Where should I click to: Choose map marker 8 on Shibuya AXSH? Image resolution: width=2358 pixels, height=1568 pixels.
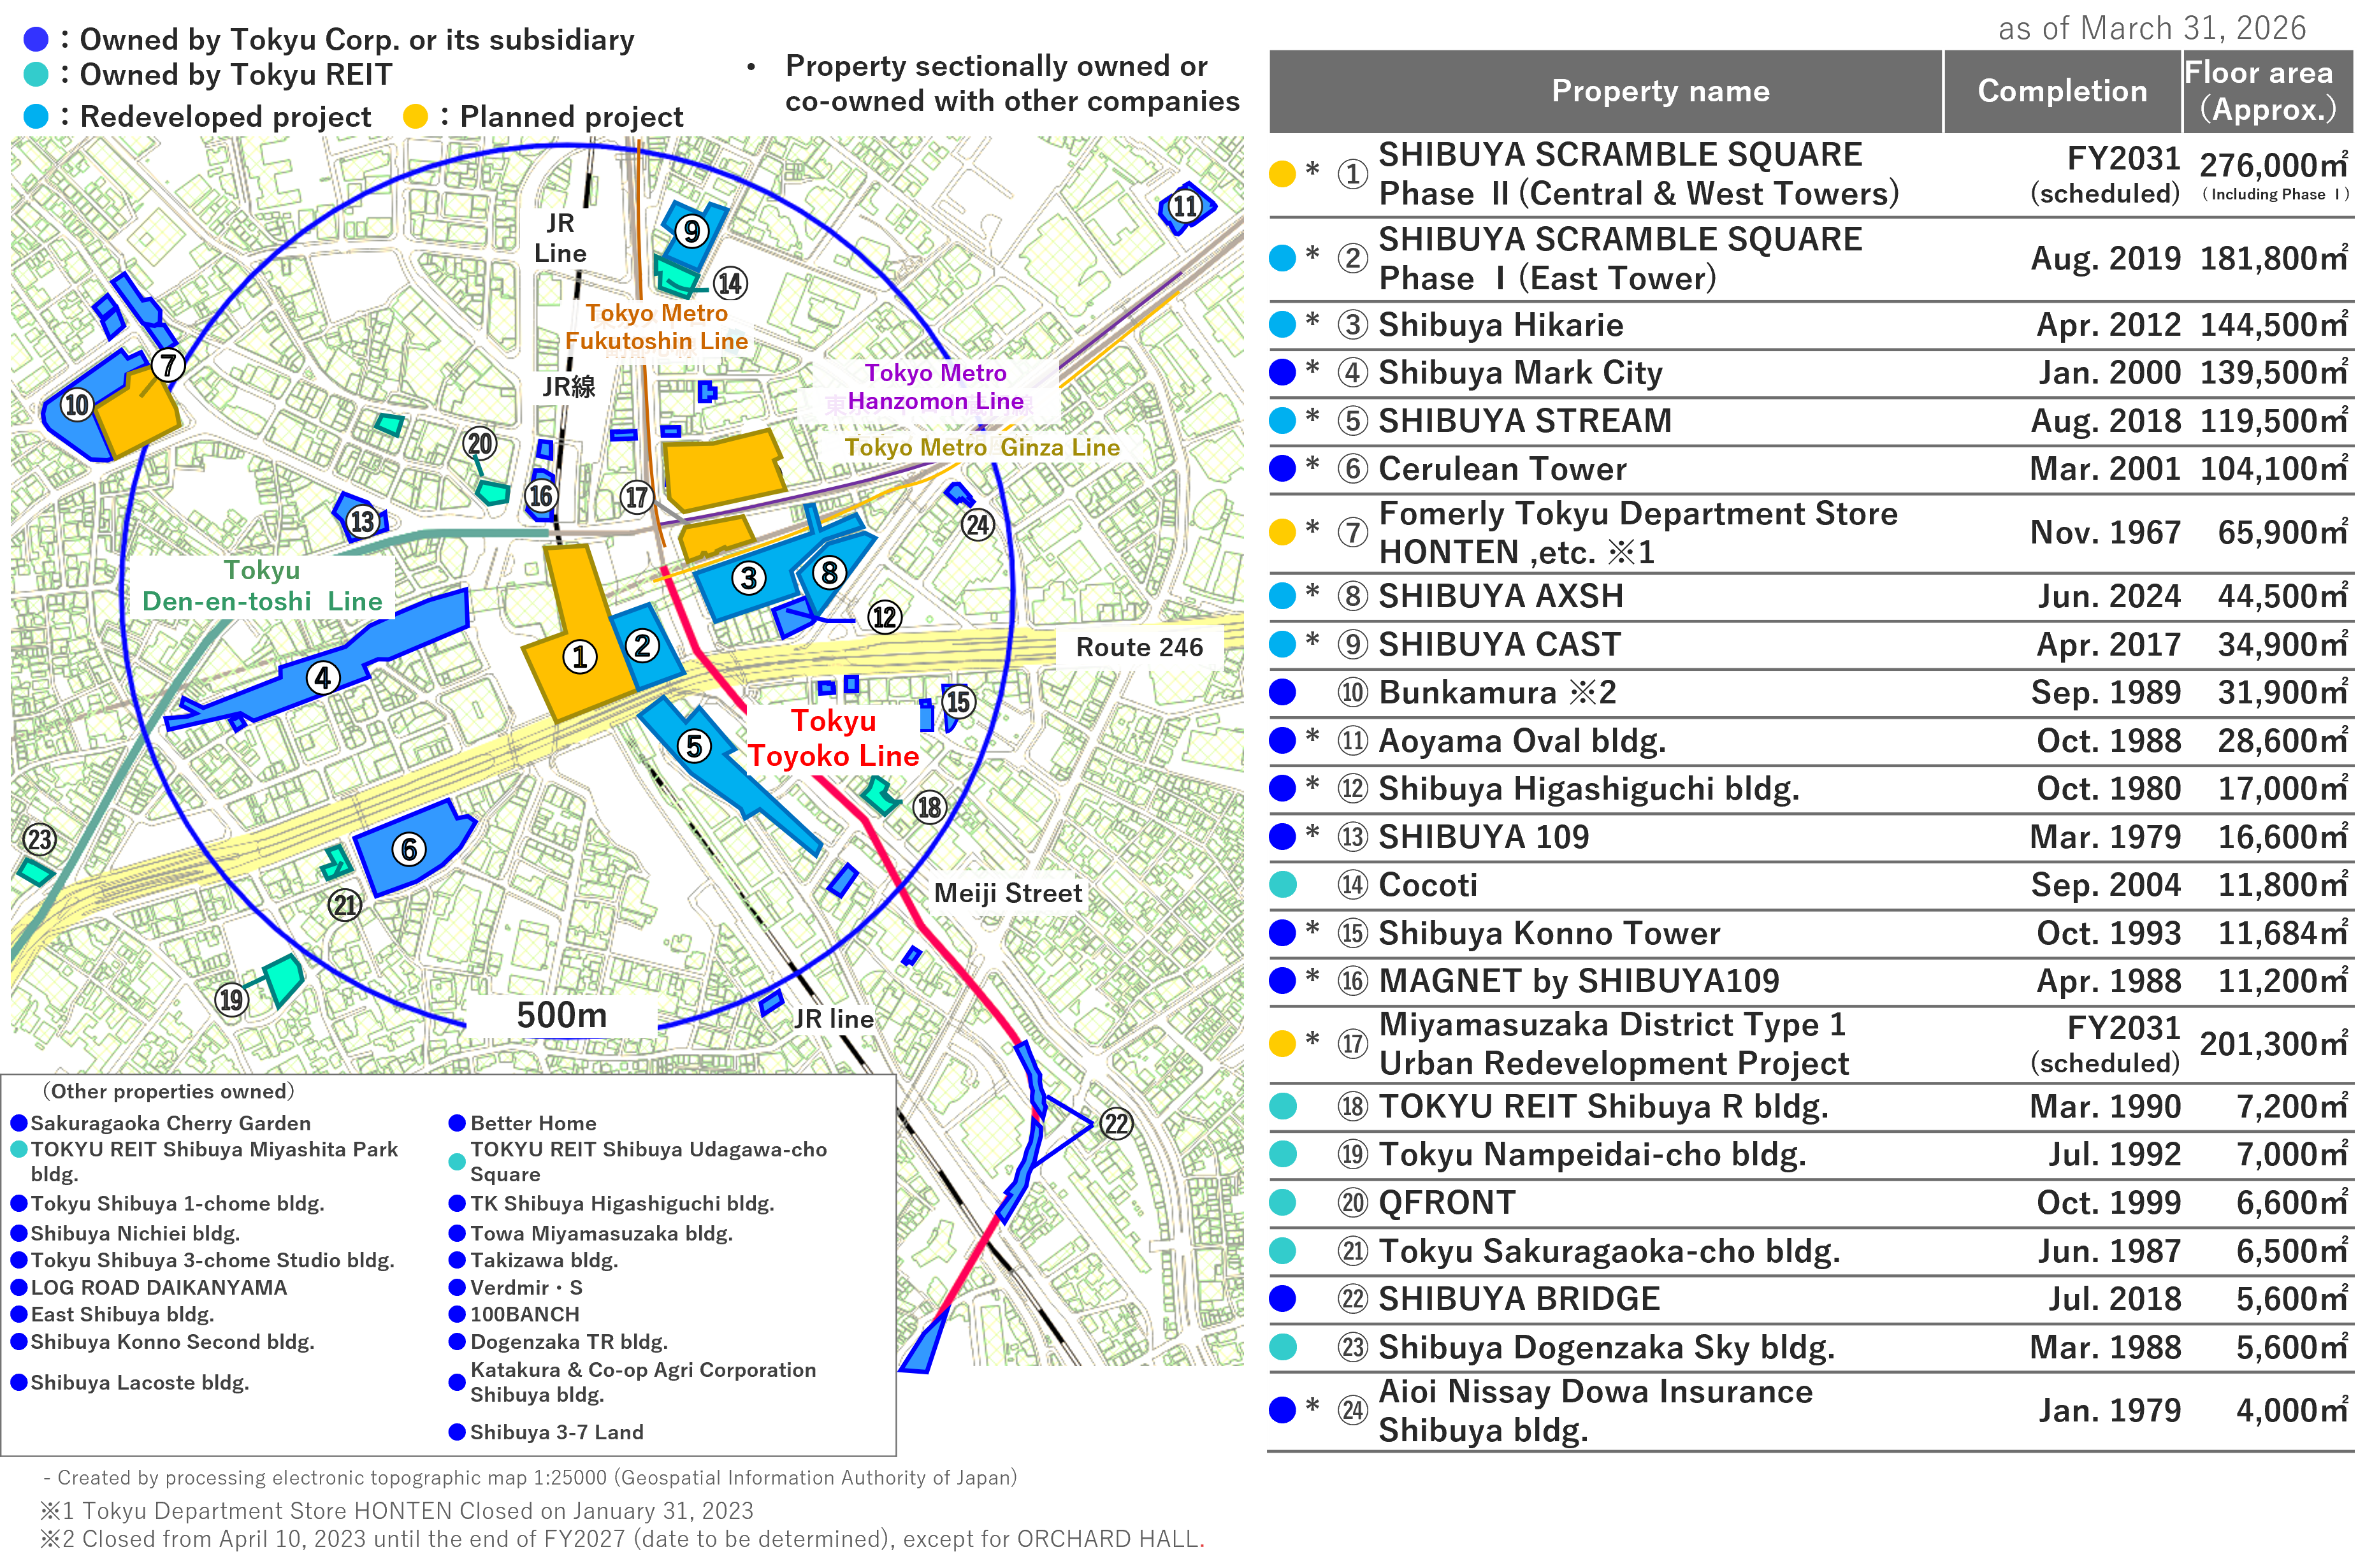point(828,572)
